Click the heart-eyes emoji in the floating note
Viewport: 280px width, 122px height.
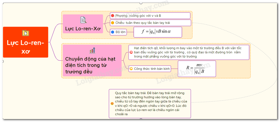112,104
